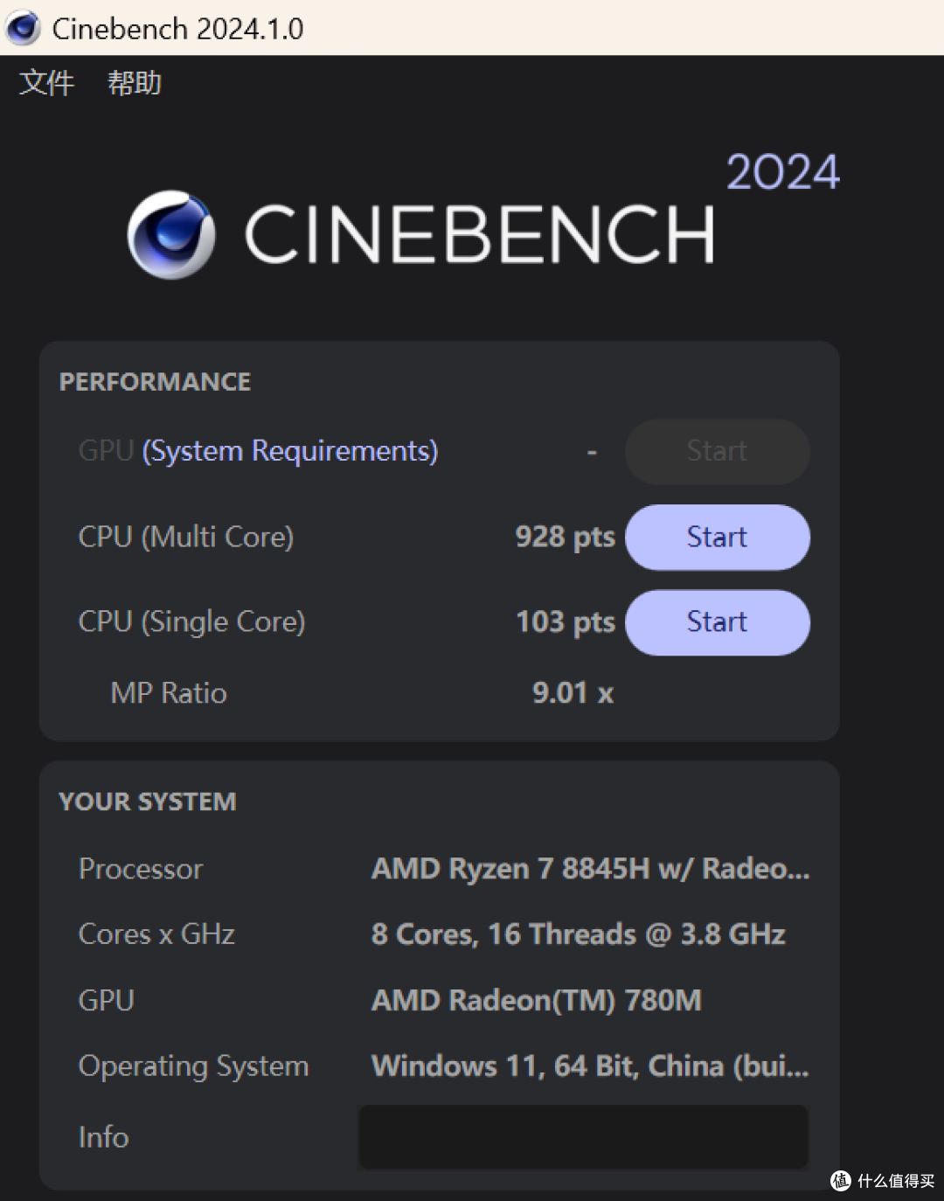Focus the Info text field

coord(583,1136)
